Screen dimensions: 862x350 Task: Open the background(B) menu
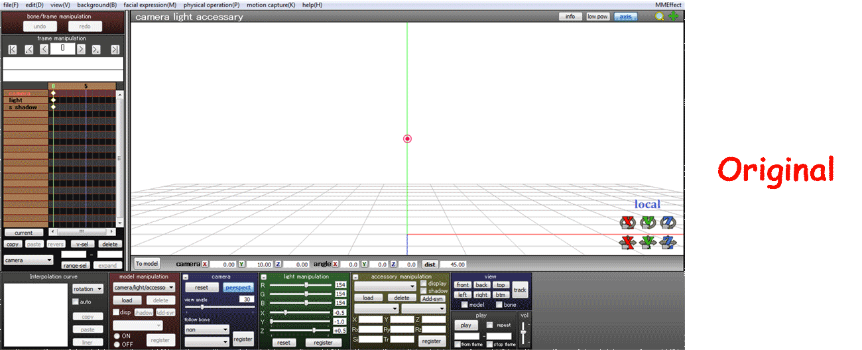click(x=97, y=5)
